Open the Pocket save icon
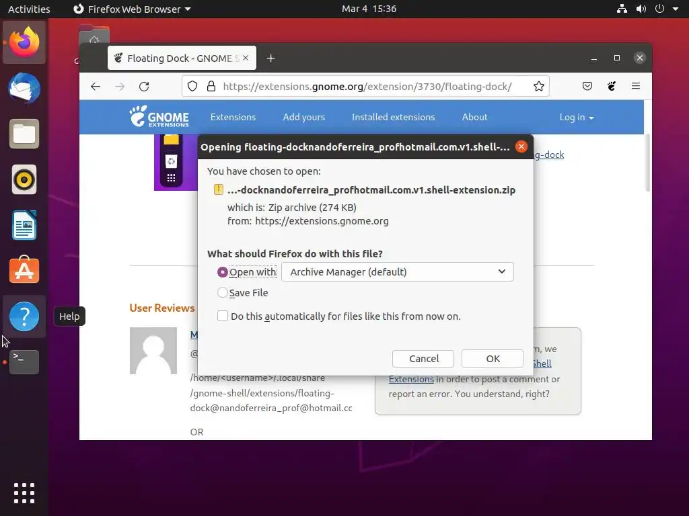689x516 pixels. [x=587, y=86]
